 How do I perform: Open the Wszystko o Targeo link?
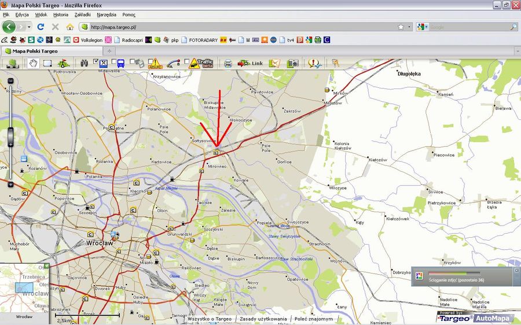pyautogui.click(x=210, y=319)
